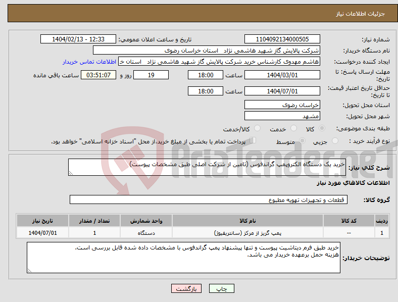398x302 pixels.
Task: Click the توضیحات خریدار notes textarea
Action: coord(183,258)
